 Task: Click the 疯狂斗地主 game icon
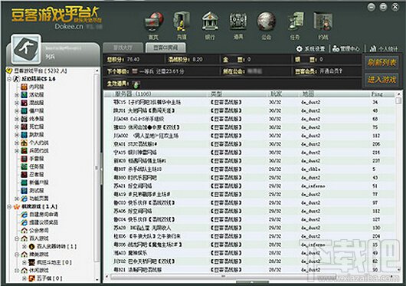32,262
